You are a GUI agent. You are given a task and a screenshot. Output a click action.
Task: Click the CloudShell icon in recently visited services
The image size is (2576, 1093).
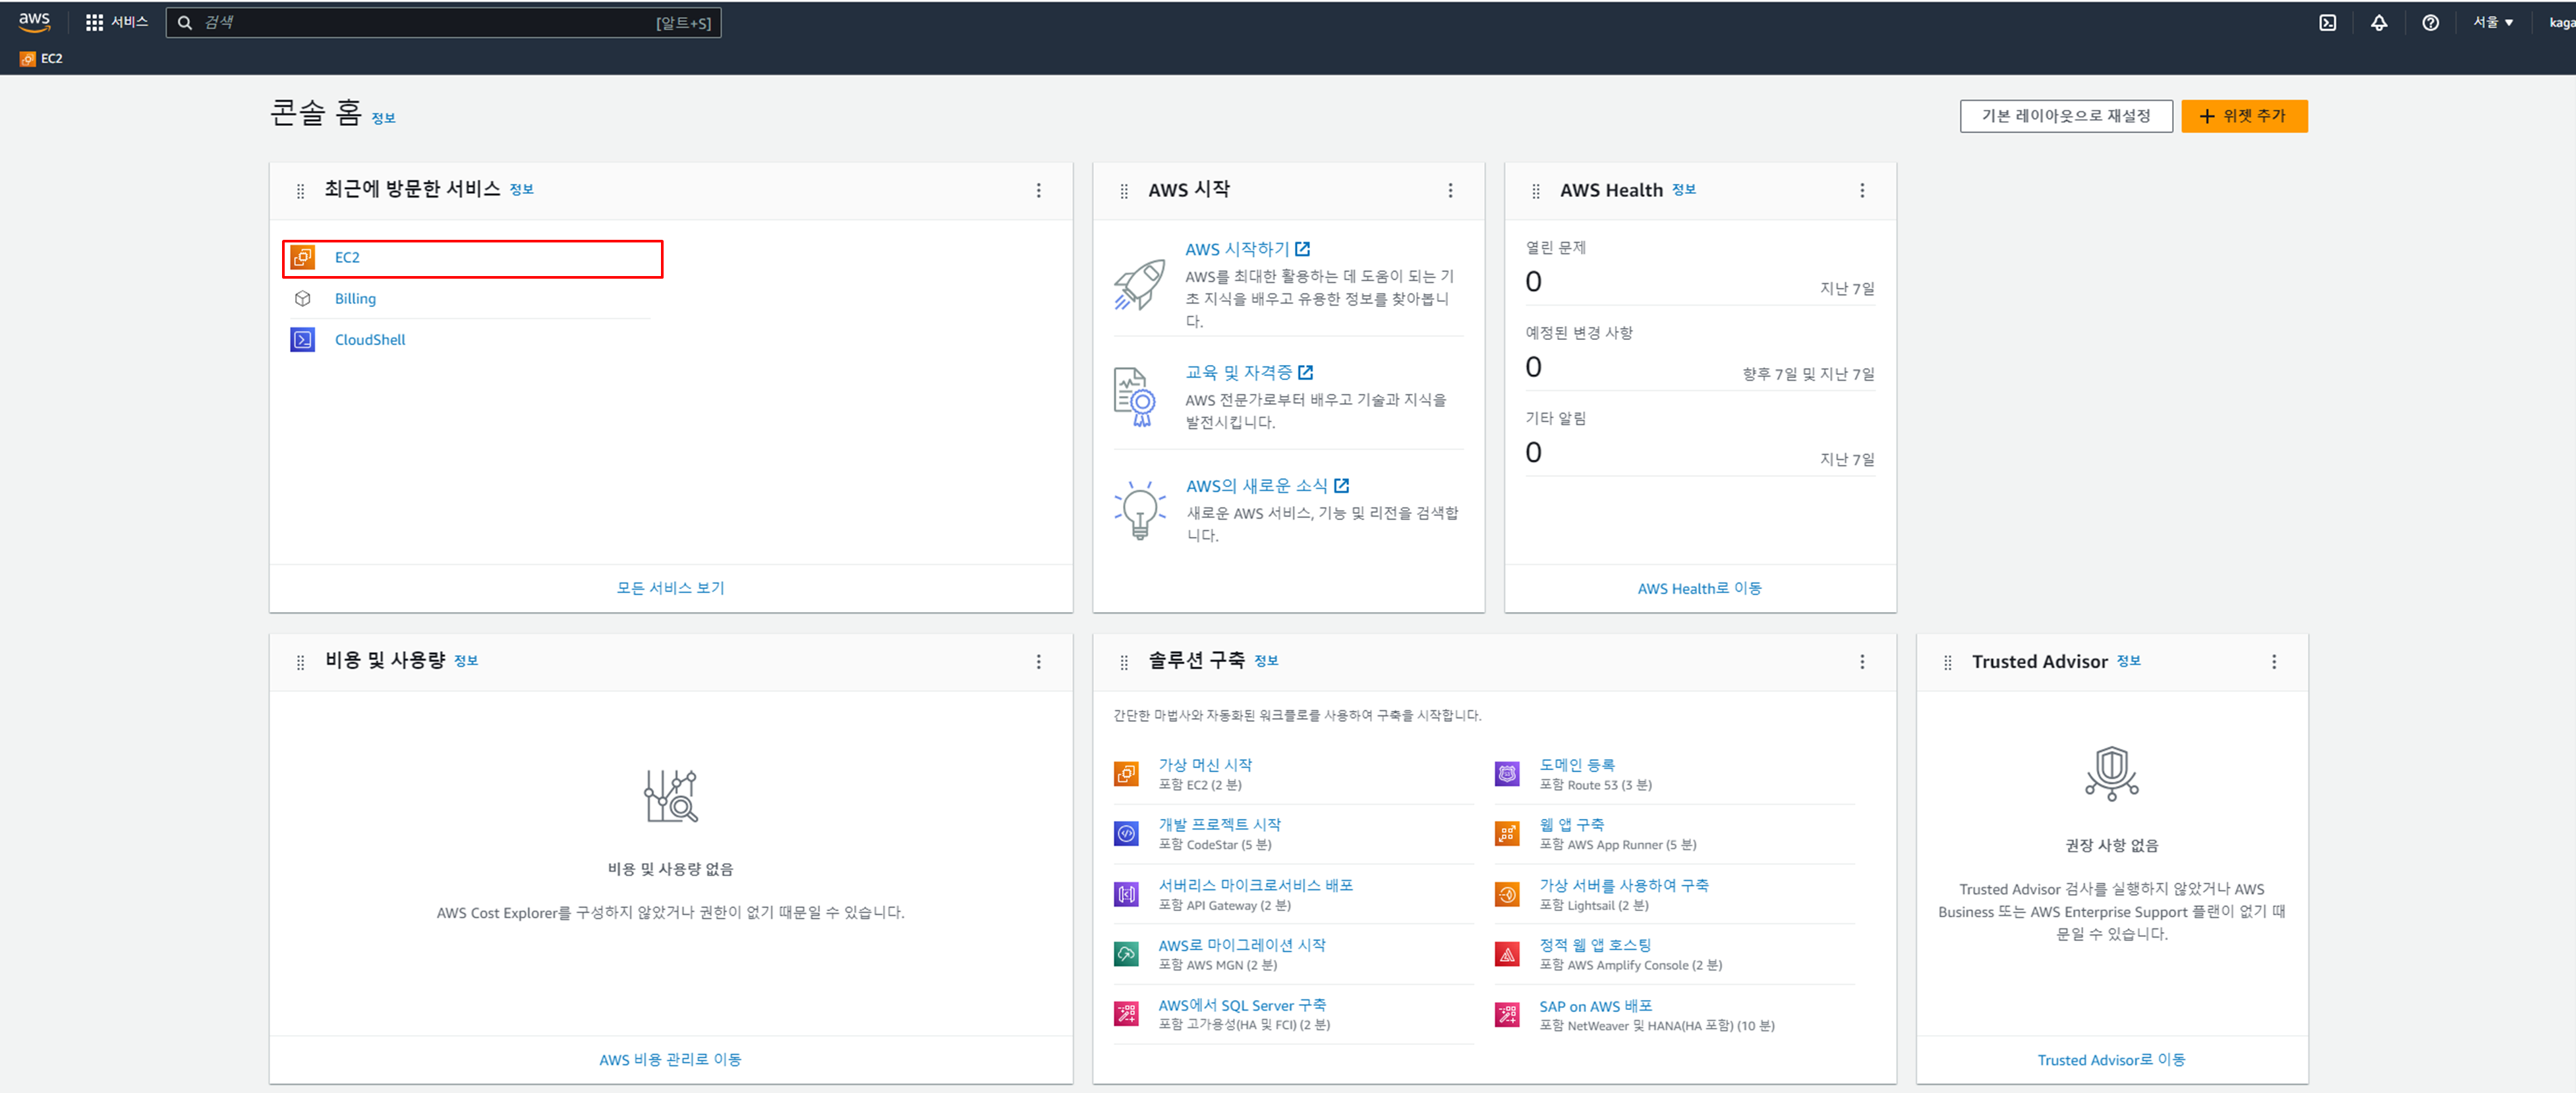(x=302, y=340)
